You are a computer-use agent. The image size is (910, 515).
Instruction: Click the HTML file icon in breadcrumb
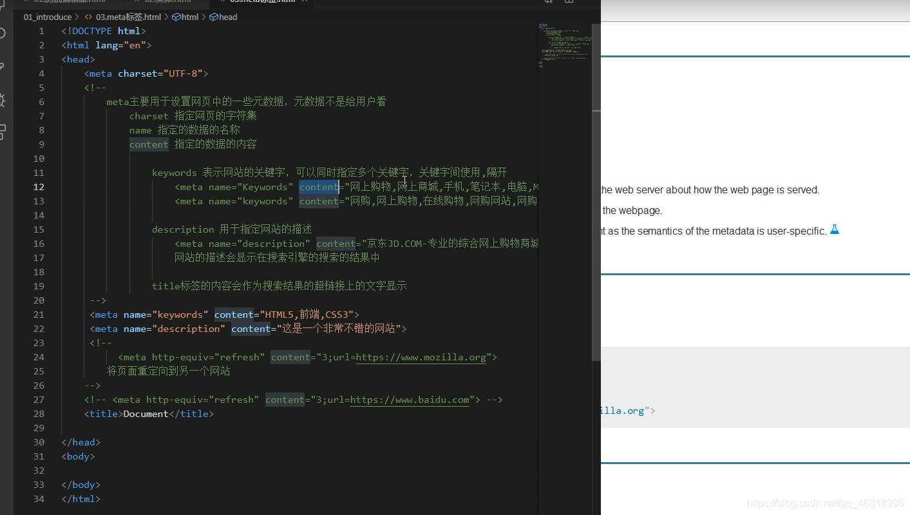pyautogui.click(x=89, y=17)
